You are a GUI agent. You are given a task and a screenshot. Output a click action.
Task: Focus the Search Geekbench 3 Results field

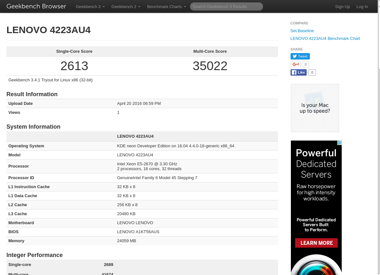click(x=226, y=6)
